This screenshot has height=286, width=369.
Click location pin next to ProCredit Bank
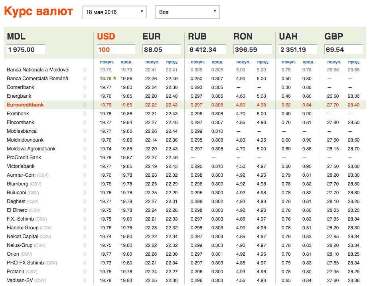tap(85, 158)
